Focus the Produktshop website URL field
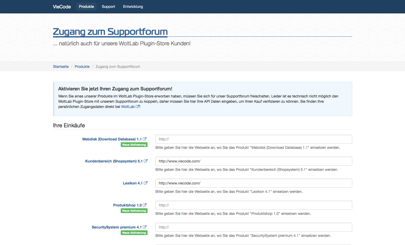The width and height of the screenshot is (405, 245). (254, 205)
